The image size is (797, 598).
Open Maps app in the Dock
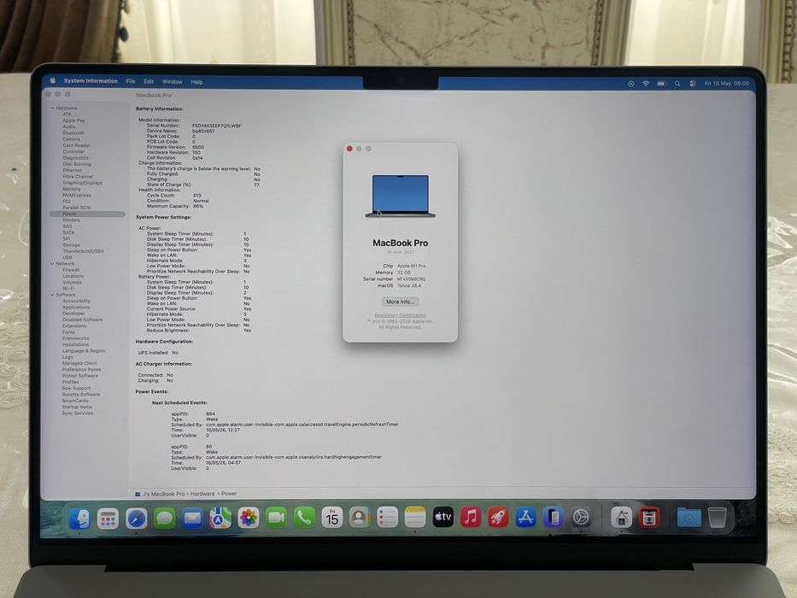[x=220, y=519]
